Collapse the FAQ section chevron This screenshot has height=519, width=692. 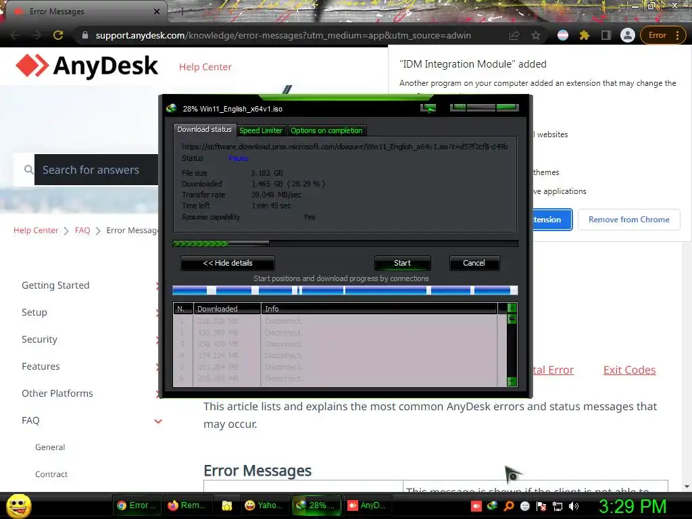click(x=158, y=421)
